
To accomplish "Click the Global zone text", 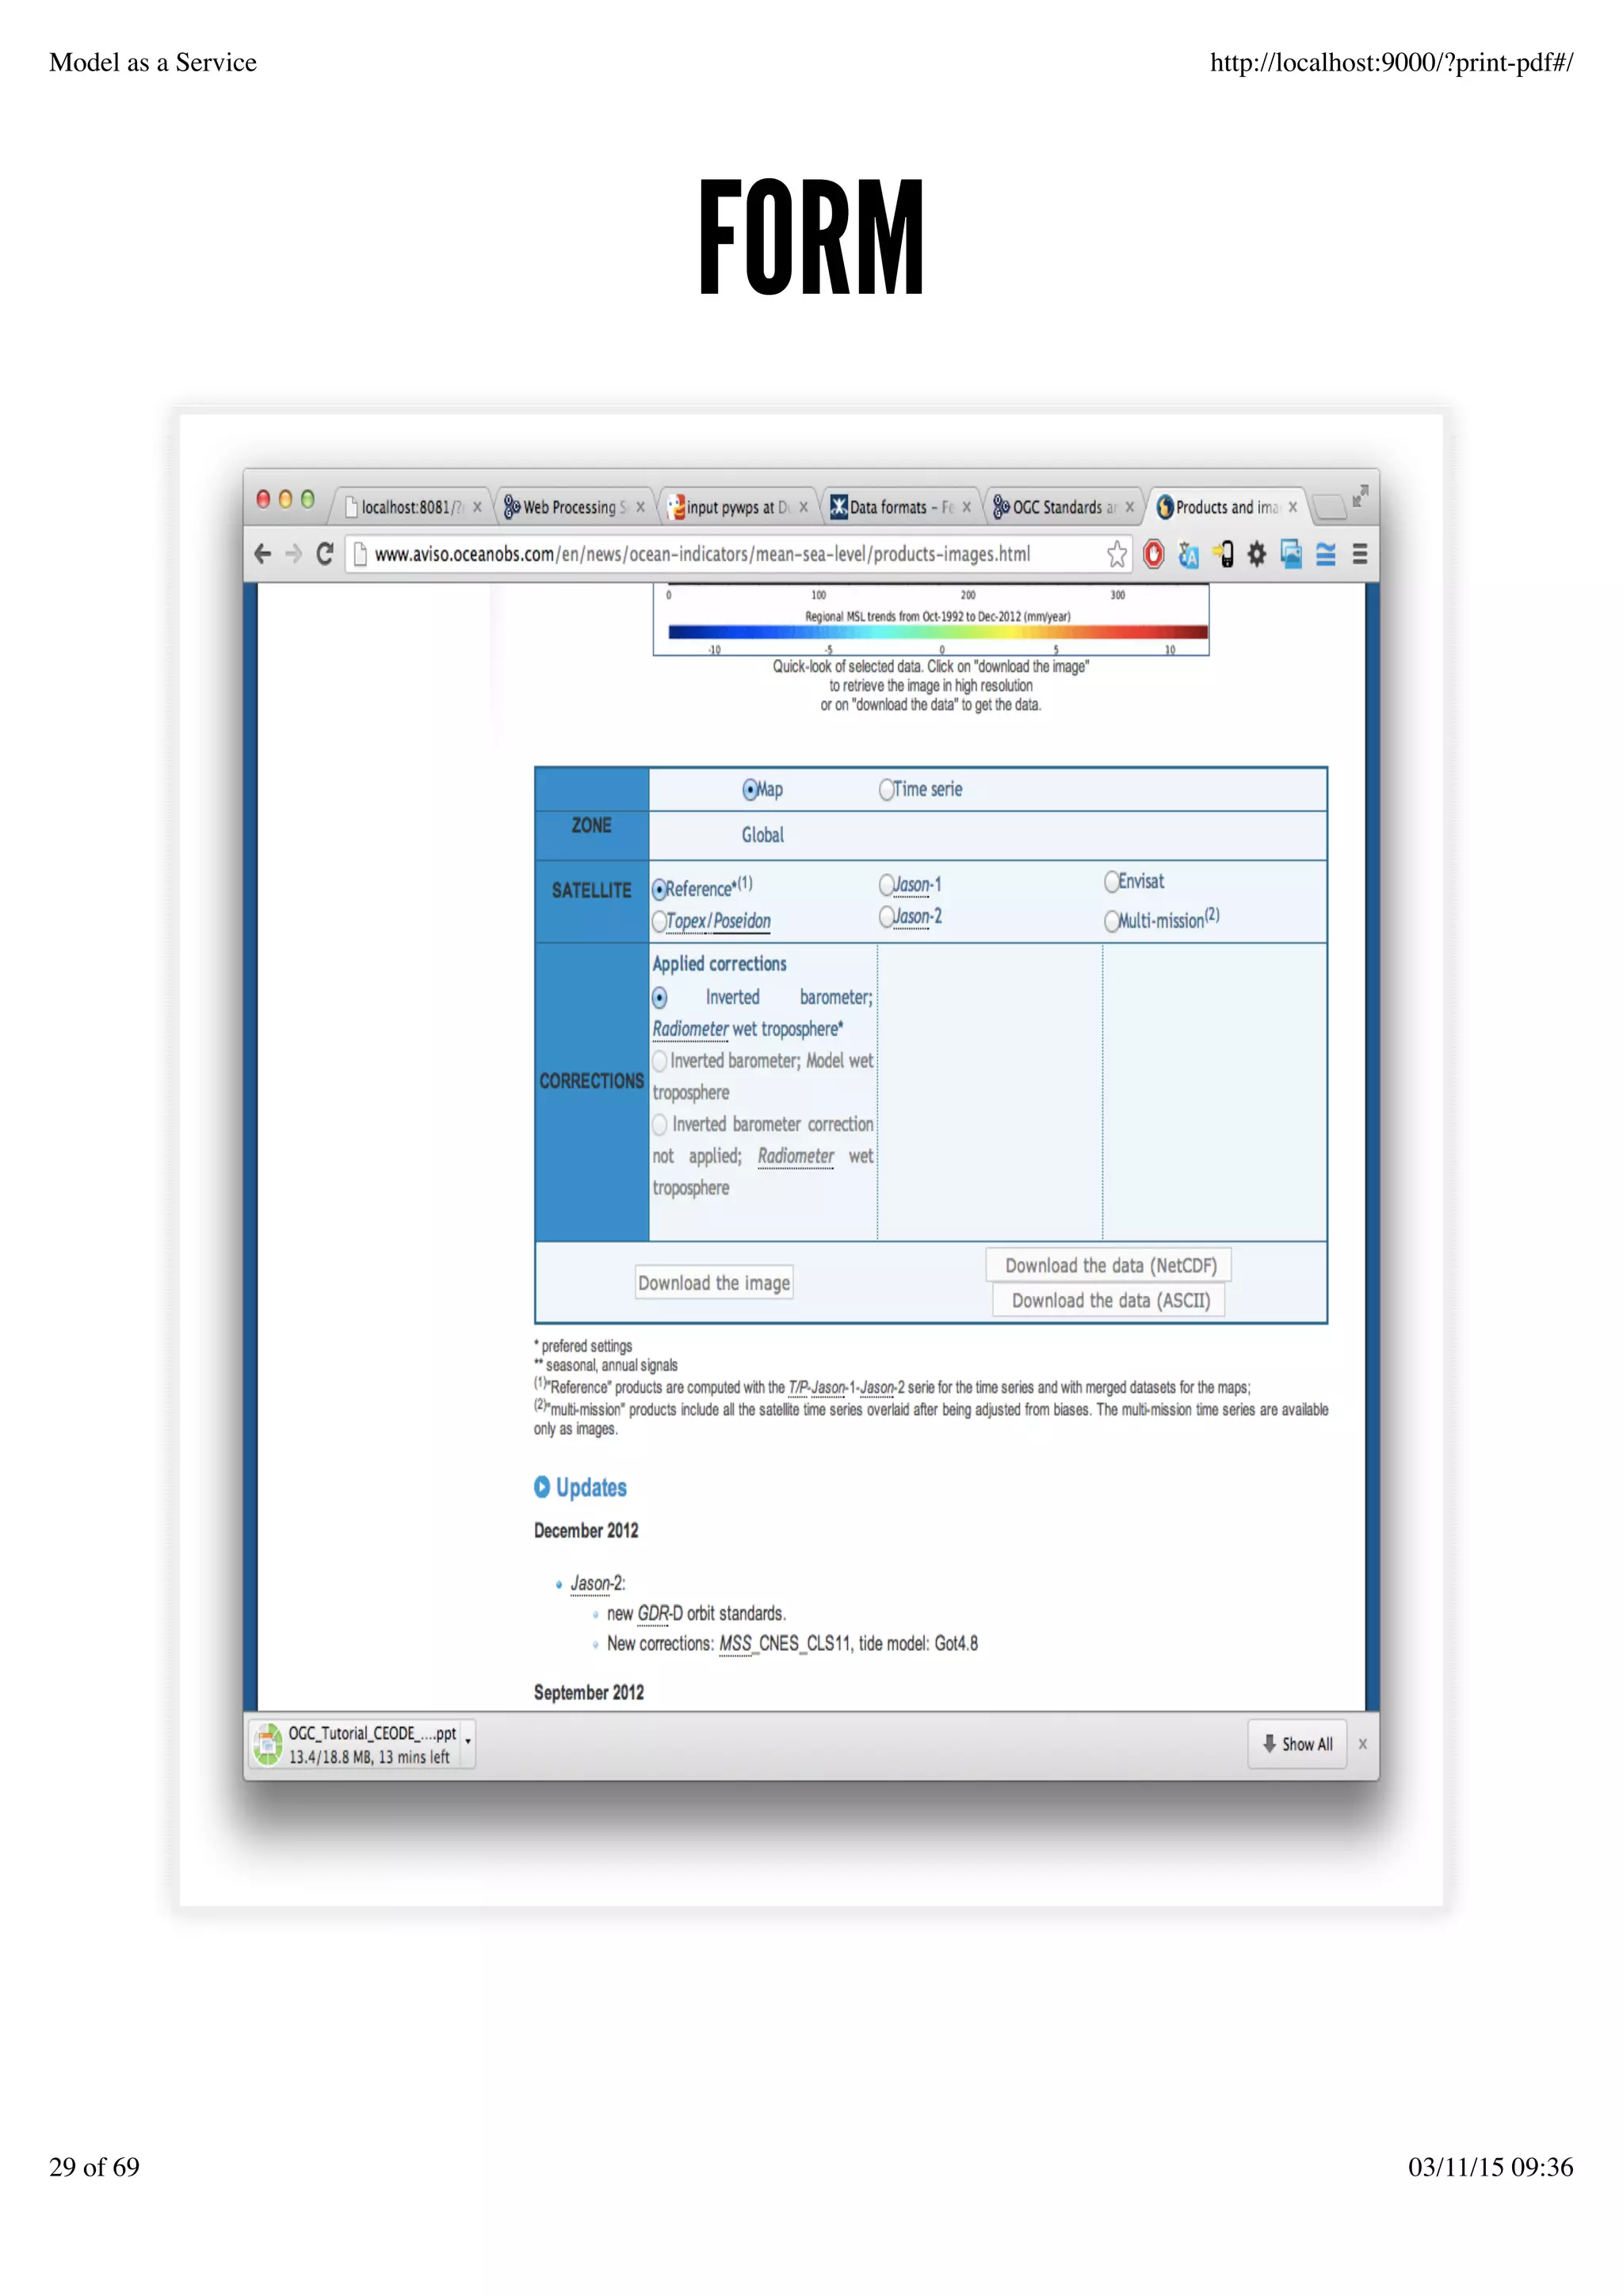I will [x=762, y=835].
